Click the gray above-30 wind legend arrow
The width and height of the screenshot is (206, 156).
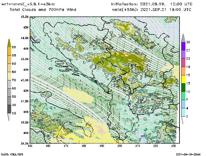(183, 38)
